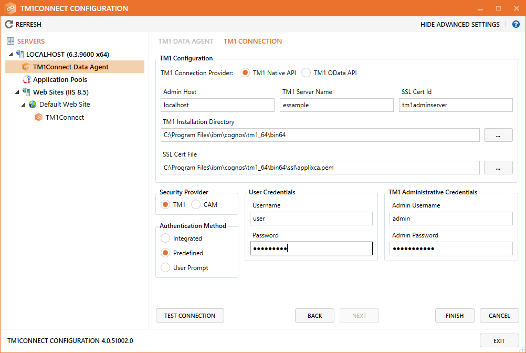526x353 pixels.
Task: Select TM1 OData API provider
Action: tap(306, 73)
